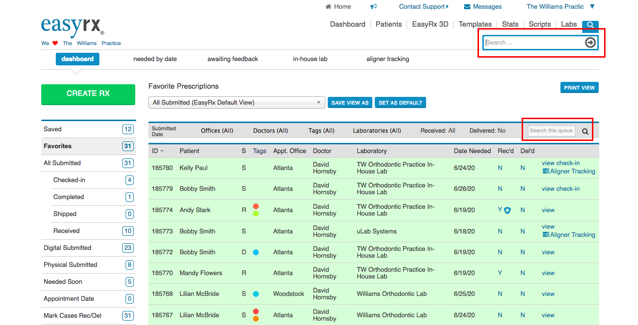
Task: Click the blue tag dot in row 185768
Action: (256, 294)
